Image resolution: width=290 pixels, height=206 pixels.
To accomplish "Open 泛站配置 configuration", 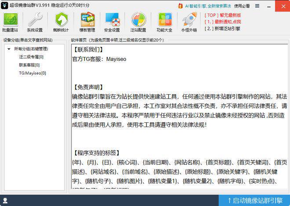I will point(138,22).
